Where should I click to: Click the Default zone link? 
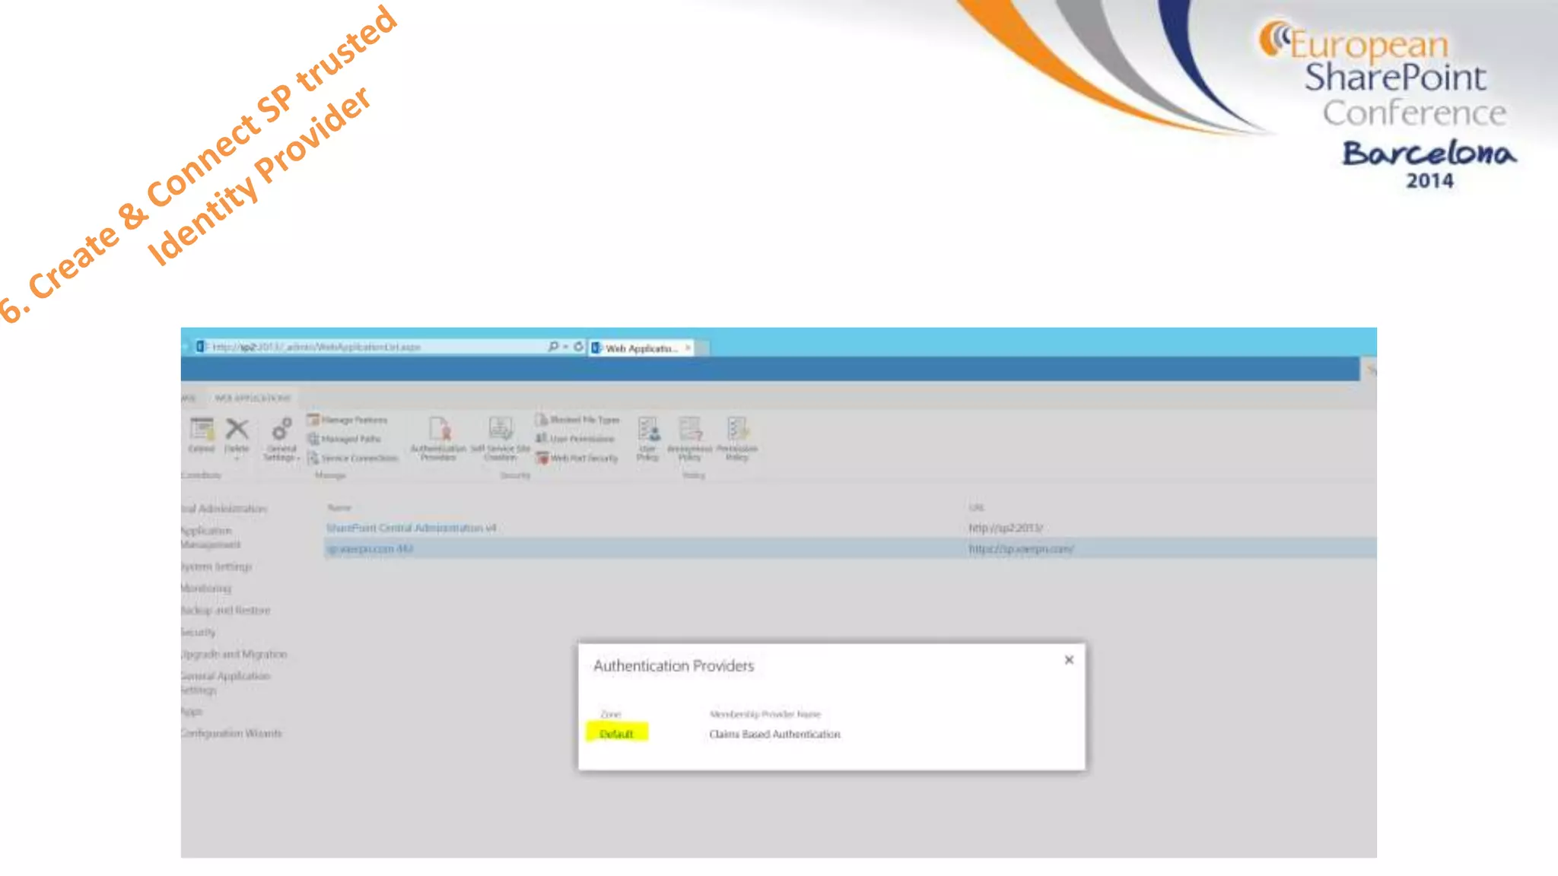pos(616,734)
